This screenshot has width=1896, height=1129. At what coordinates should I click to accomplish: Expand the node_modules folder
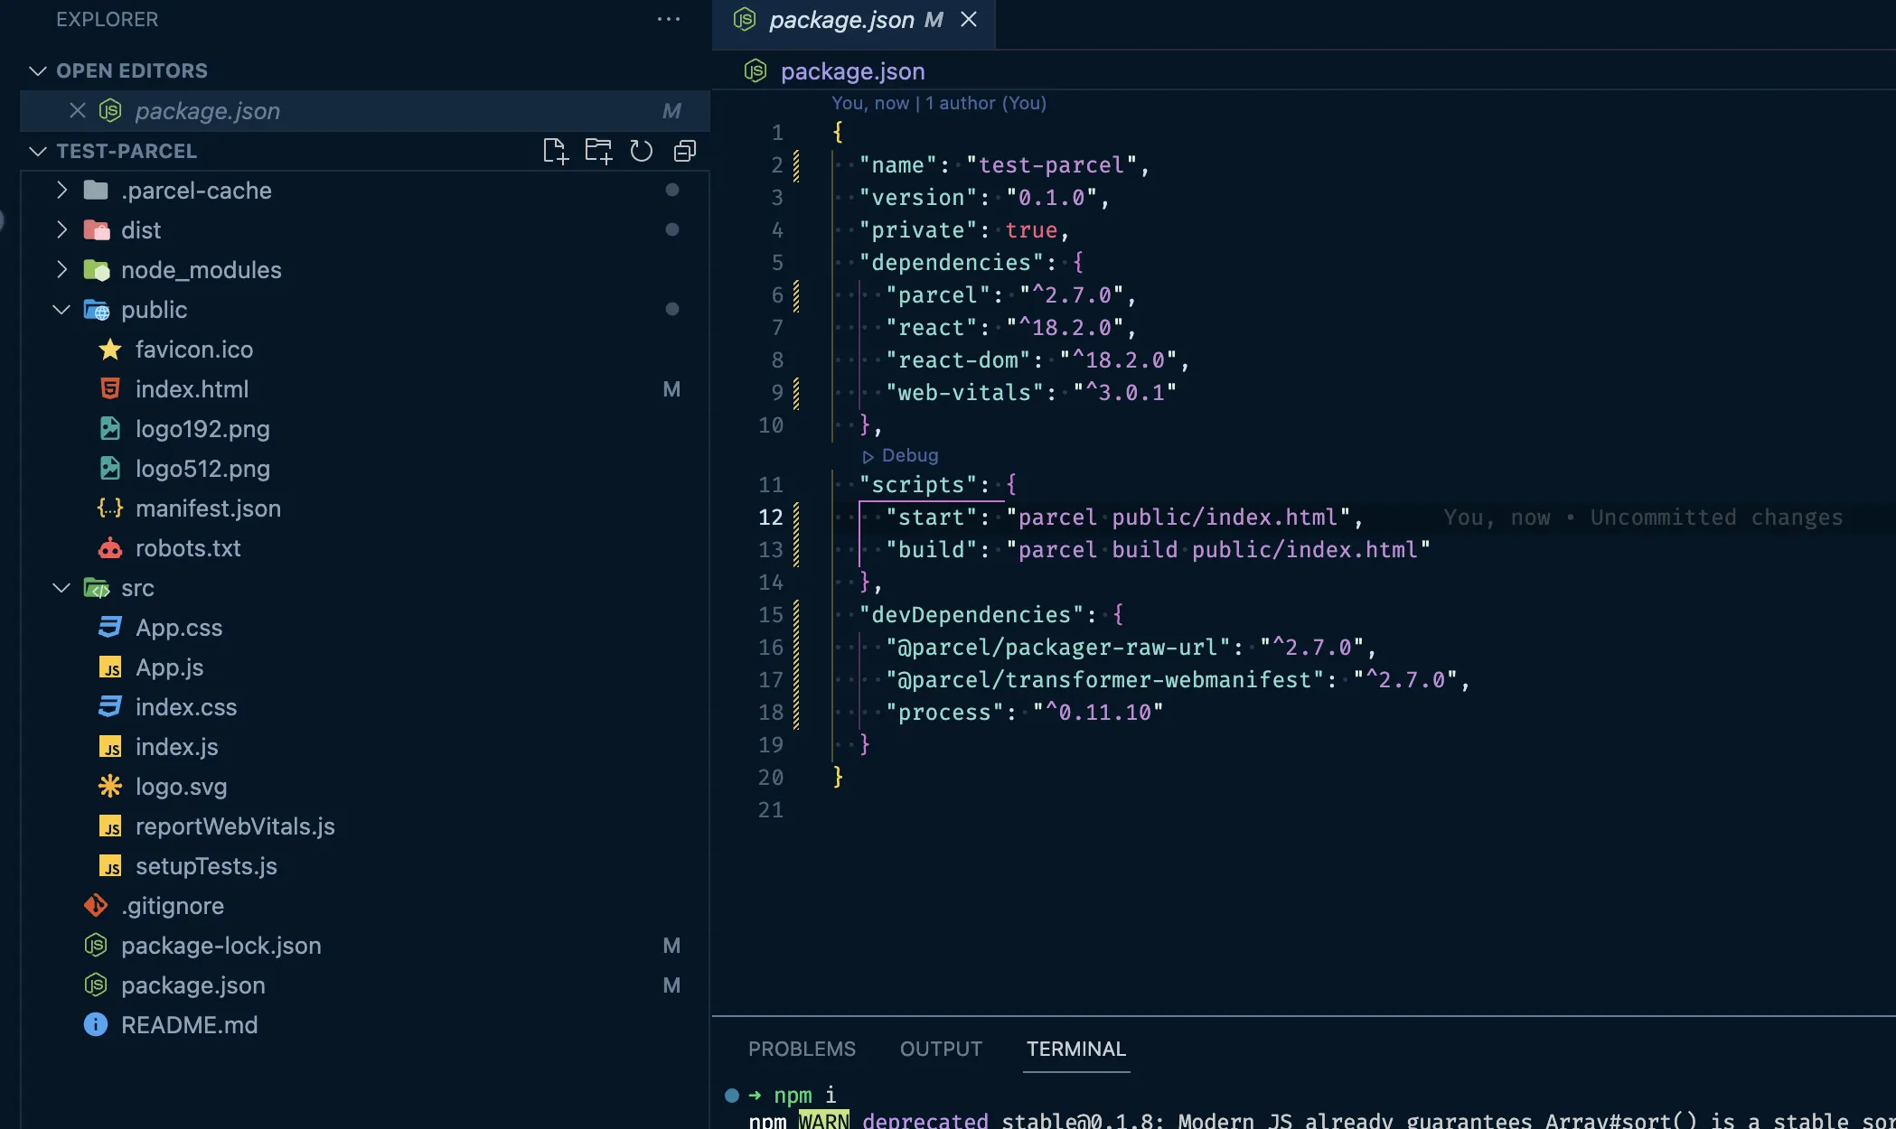61,270
